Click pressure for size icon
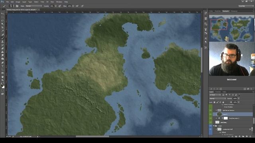 point(82,6)
